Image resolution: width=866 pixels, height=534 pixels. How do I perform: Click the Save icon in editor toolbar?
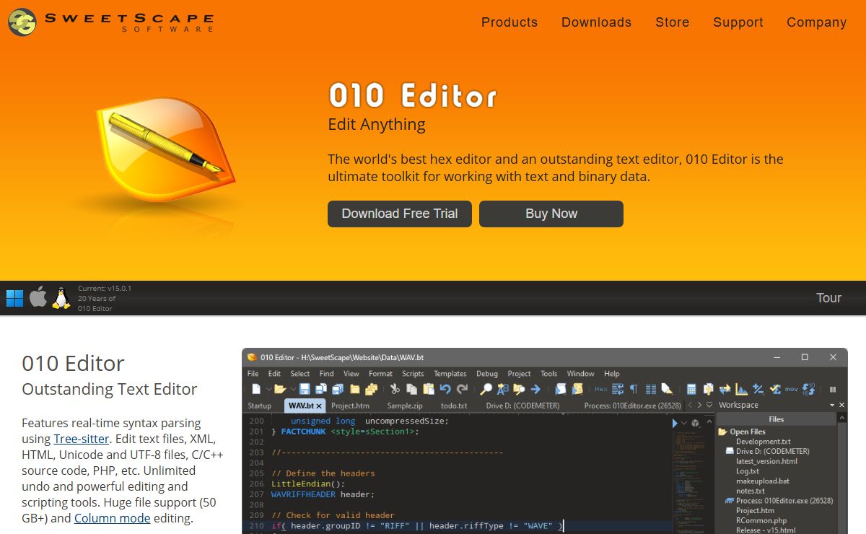[305, 389]
